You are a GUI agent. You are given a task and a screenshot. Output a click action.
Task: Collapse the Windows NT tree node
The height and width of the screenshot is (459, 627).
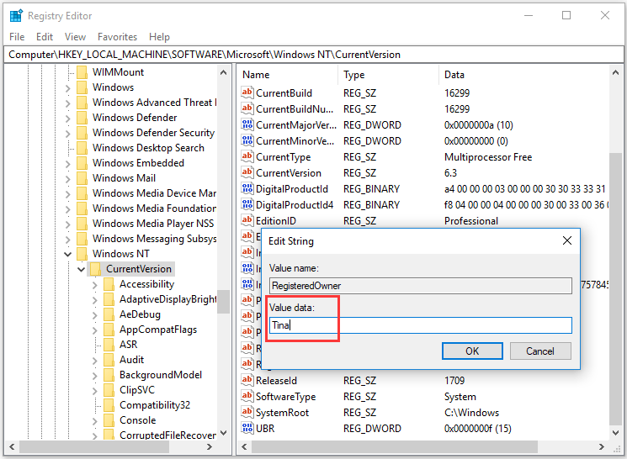[67, 254]
